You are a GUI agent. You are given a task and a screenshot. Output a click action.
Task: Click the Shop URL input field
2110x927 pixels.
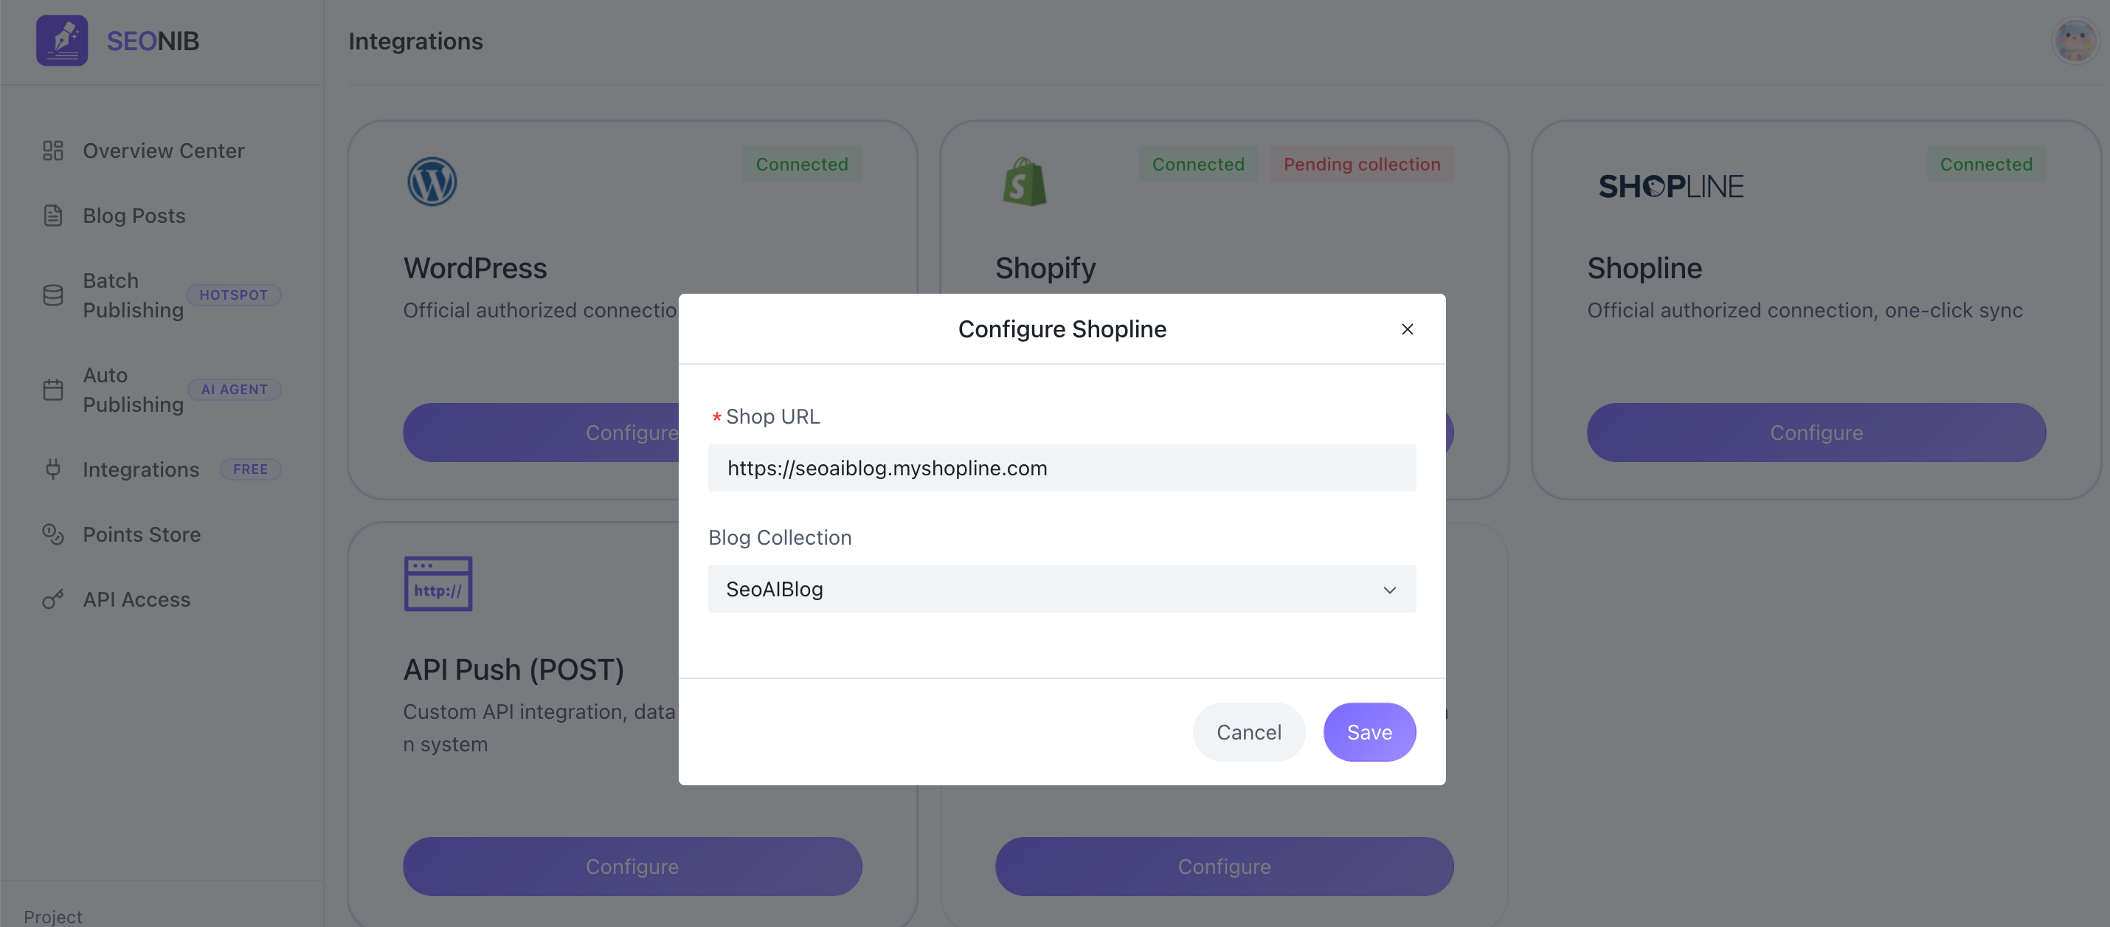1062,468
